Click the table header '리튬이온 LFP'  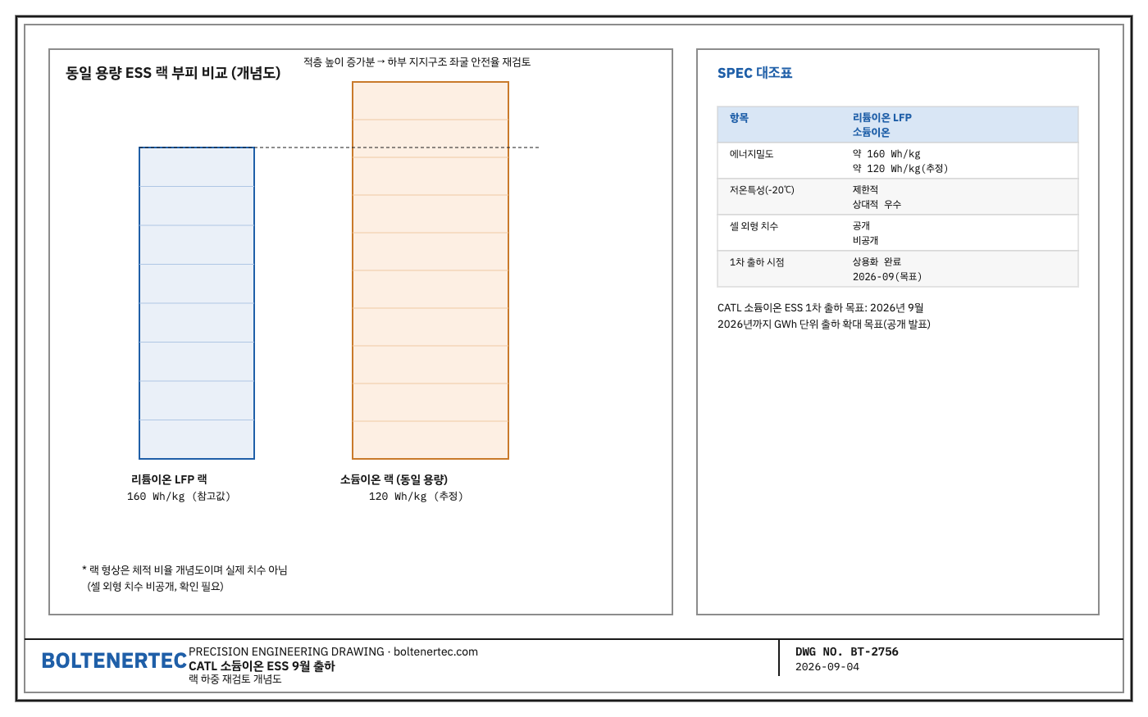(882, 118)
